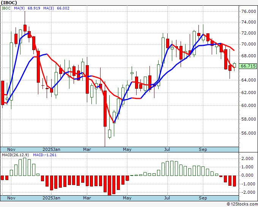Click the 0.000 MACD axis label
The image size is (258, 207).
248,175
